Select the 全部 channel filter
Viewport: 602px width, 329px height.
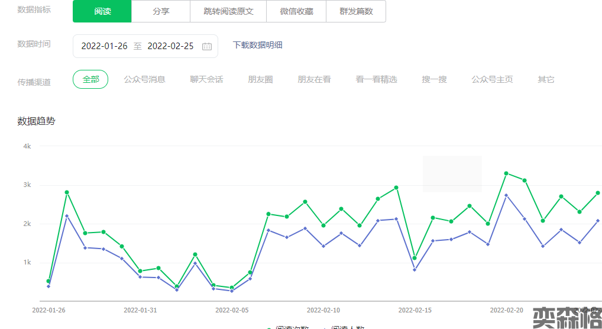coord(90,79)
